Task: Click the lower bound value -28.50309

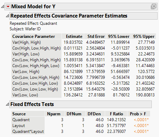Action: [x=121, y=89]
